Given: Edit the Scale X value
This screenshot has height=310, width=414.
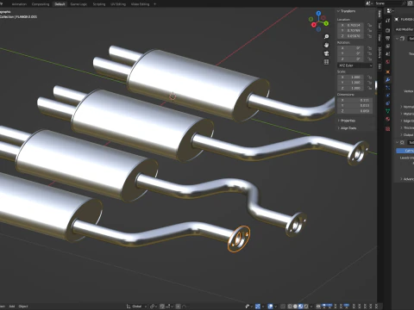Looking at the screenshot, I should point(351,77).
